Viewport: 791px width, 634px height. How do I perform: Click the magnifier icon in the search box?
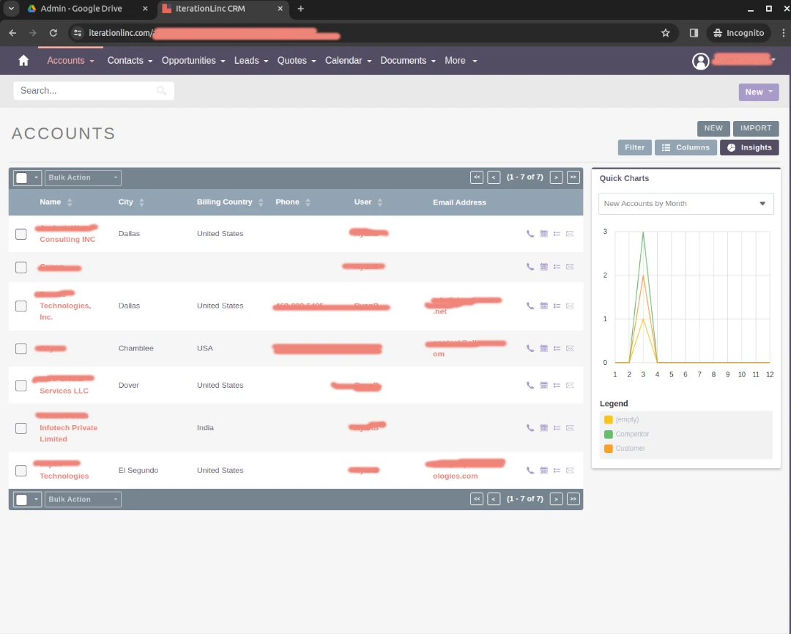click(161, 91)
